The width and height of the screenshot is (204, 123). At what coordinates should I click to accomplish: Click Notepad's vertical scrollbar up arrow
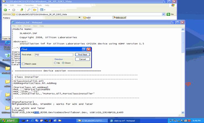183,30
